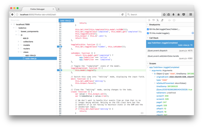Click the Step In debugger icon

tap(158, 20)
